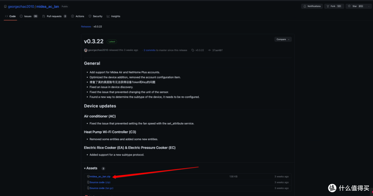Viewport: 373px width, 196px height.
Task: Click the Issues count badge 35
Action: pos(36,16)
